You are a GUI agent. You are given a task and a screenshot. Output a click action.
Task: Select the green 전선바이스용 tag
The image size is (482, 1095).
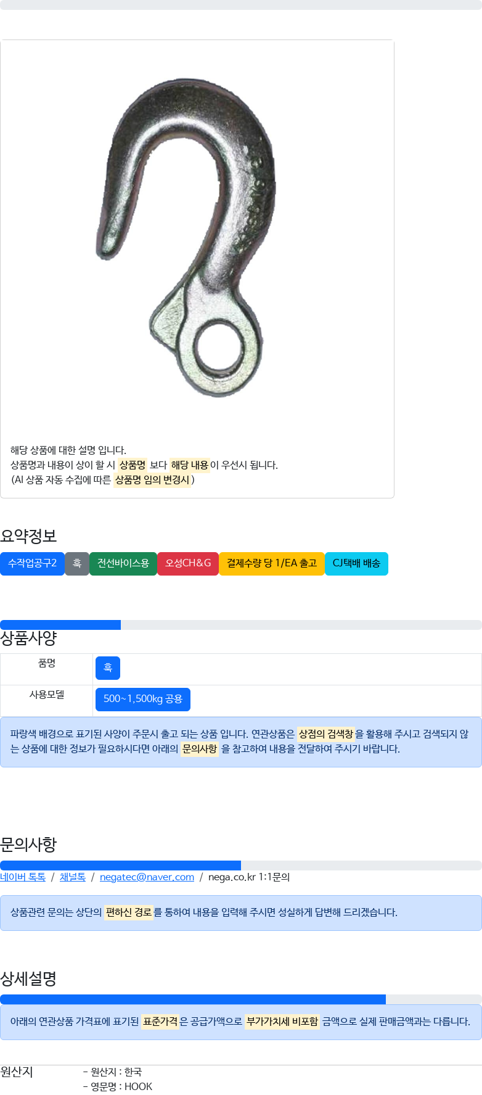coord(123,563)
